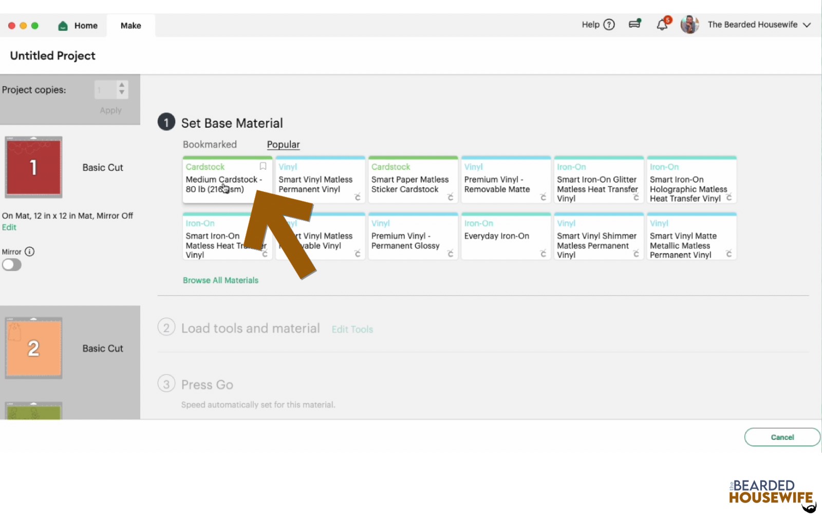Click the Cancel button

click(782, 437)
